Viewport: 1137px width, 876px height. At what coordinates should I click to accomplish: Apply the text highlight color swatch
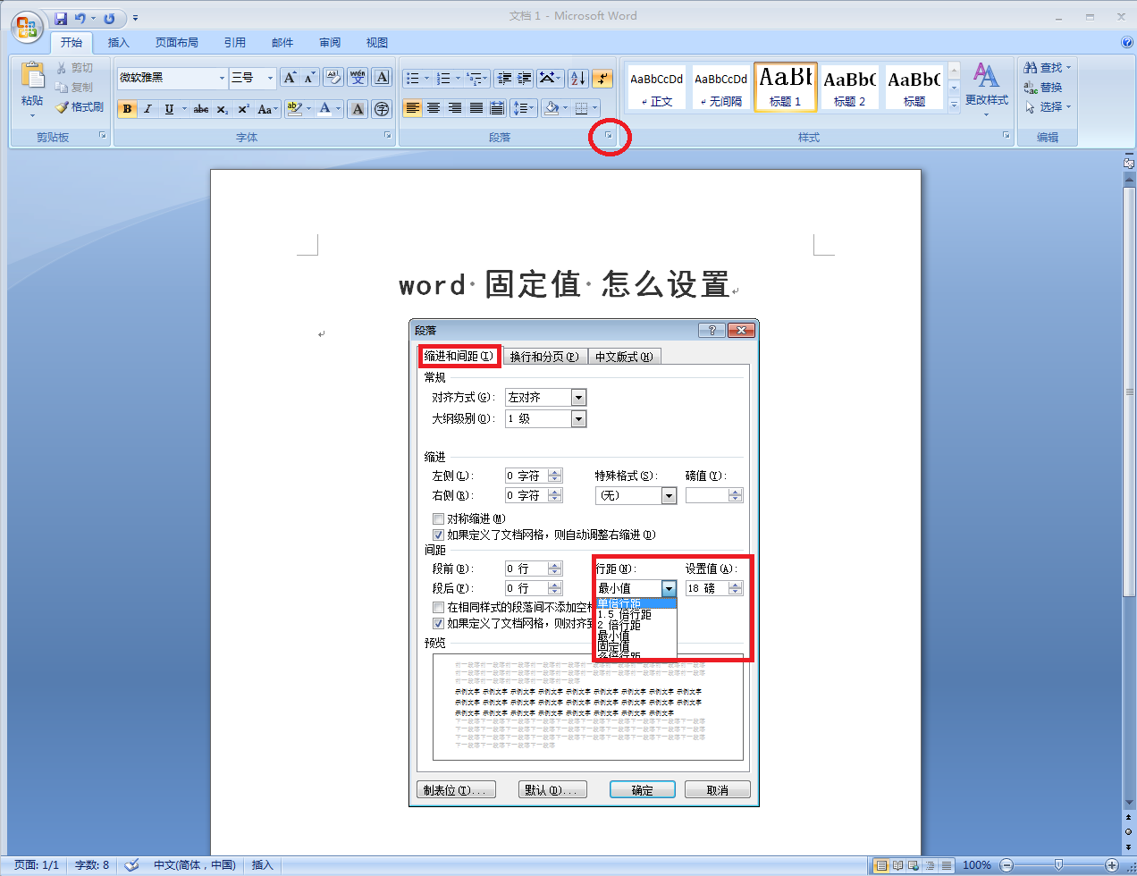[x=295, y=109]
